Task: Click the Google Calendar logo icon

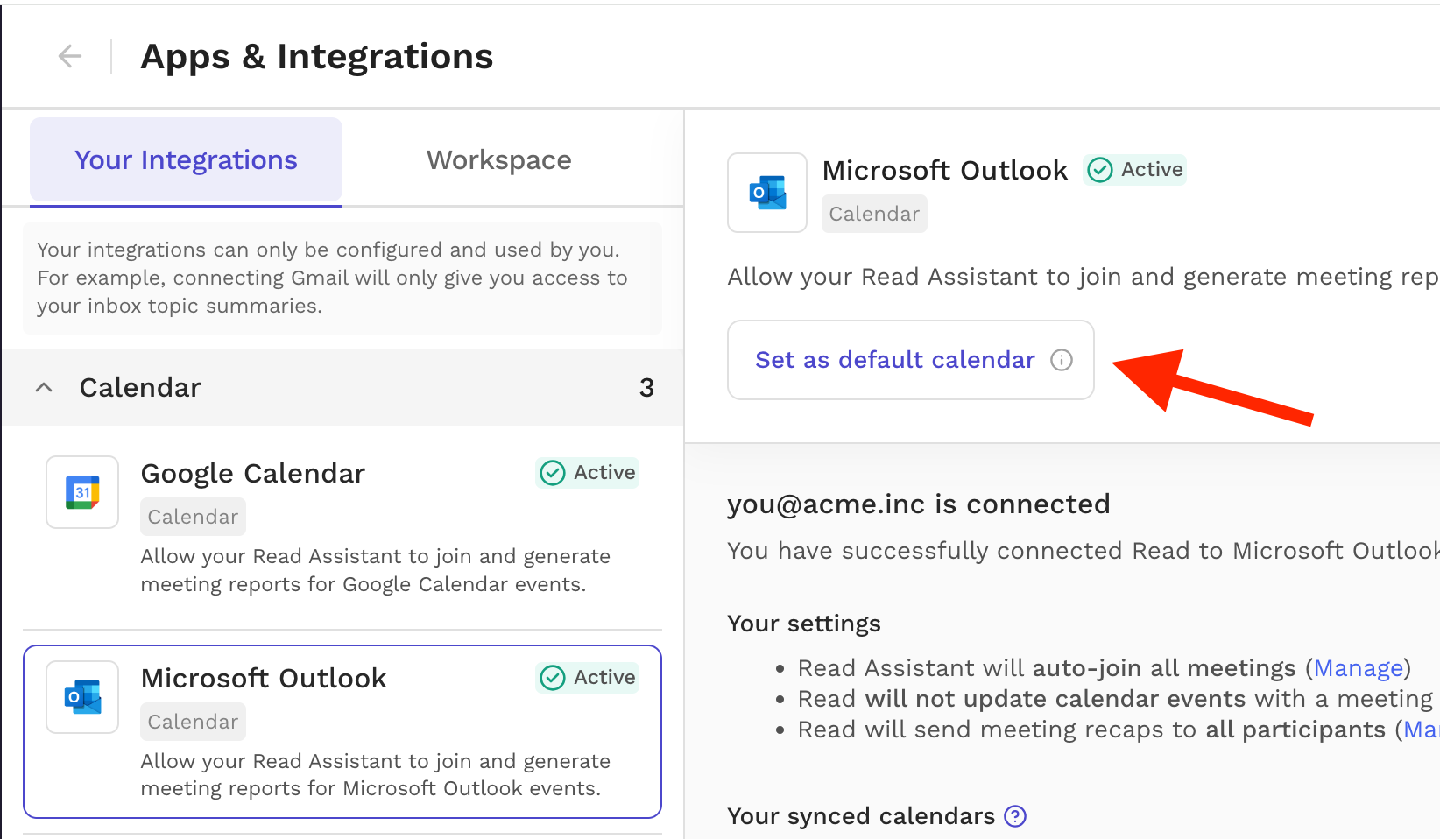Action: (x=82, y=492)
